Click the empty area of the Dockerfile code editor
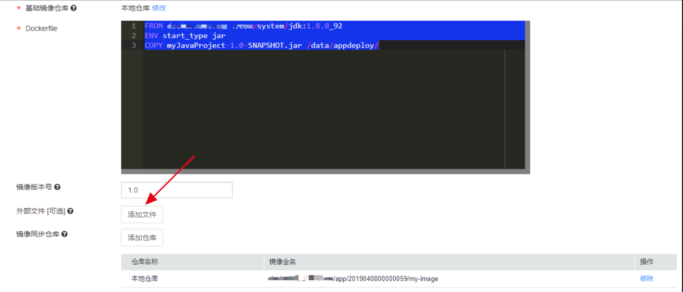683x292 pixels. [323, 109]
